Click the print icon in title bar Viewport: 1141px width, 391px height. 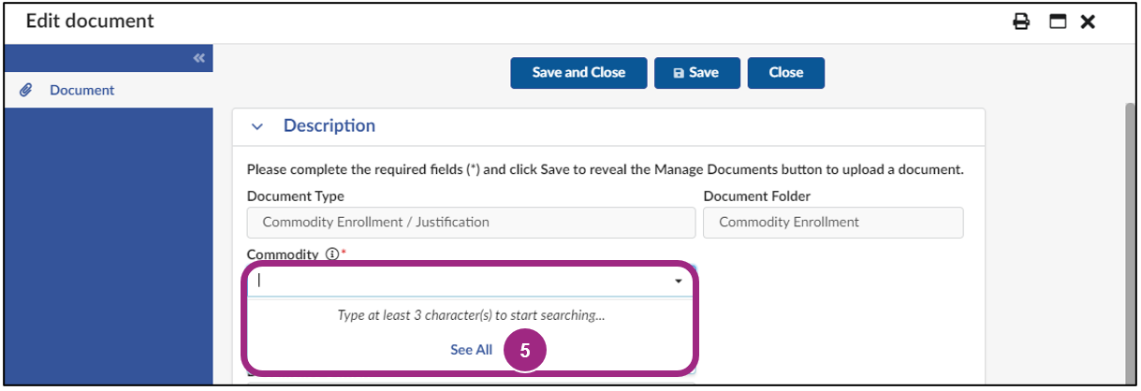pyautogui.click(x=1021, y=22)
